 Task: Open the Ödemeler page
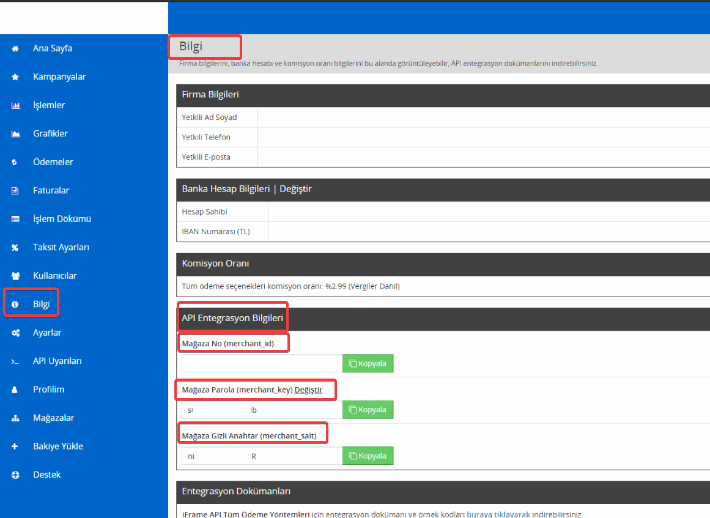tap(53, 162)
